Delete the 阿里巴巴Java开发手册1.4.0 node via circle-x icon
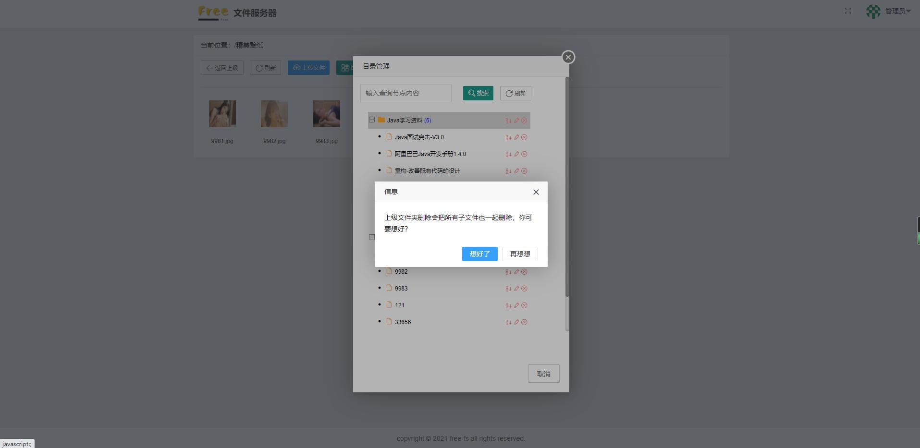Viewport: 920px width, 448px height. coord(524,154)
